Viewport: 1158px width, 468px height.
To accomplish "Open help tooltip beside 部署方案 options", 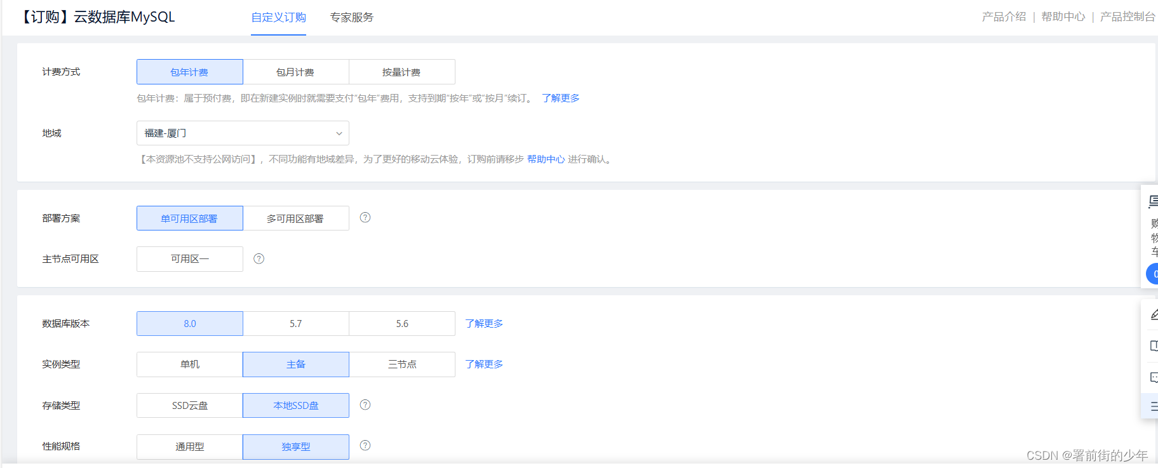I will click(x=365, y=217).
